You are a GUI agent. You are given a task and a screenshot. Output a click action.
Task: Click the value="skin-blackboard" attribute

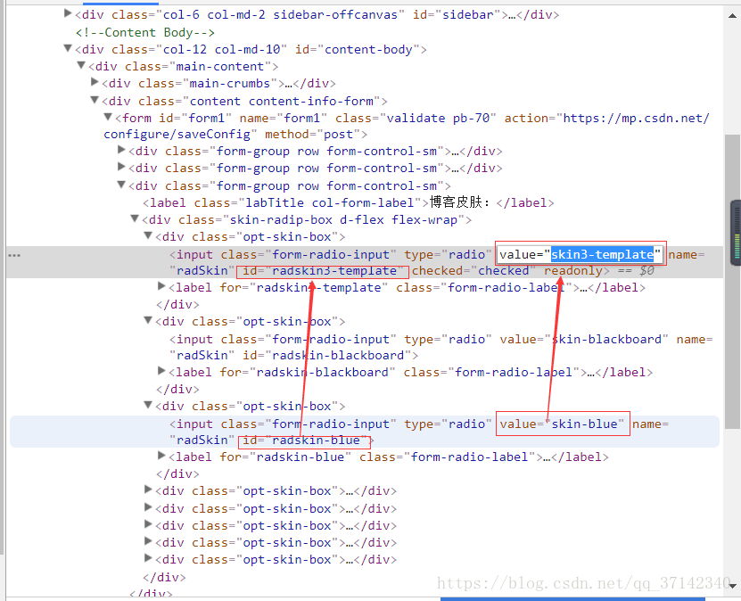click(x=584, y=339)
